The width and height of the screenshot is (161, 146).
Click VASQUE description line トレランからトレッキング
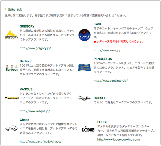click(x=46, y=94)
